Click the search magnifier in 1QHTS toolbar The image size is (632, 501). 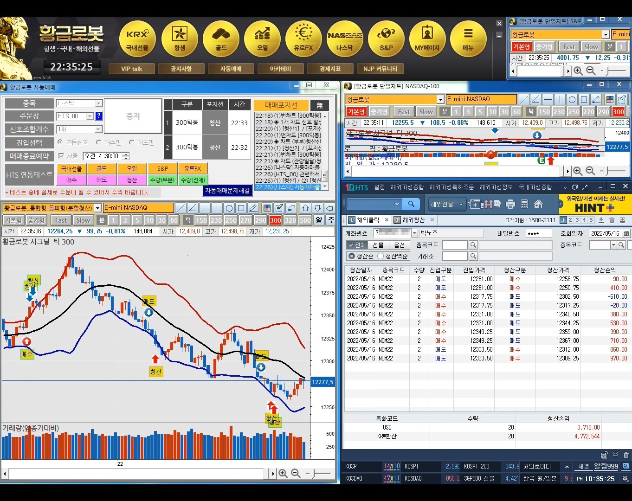(411, 204)
